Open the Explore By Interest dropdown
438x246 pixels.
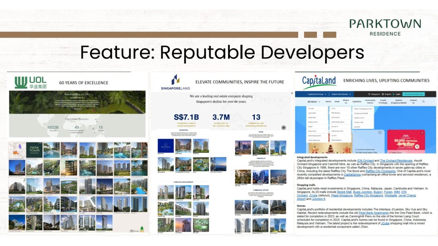coord(341,94)
